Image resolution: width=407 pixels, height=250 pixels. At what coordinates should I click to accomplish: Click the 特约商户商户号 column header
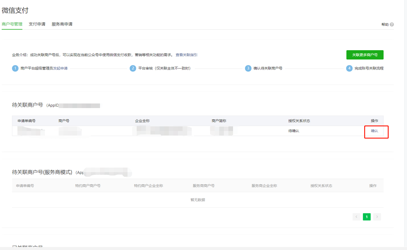[88, 186]
